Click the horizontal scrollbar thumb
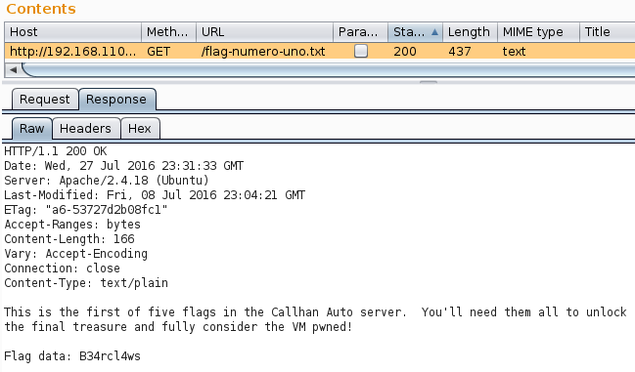The height and width of the screenshot is (372, 635). [328, 70]
